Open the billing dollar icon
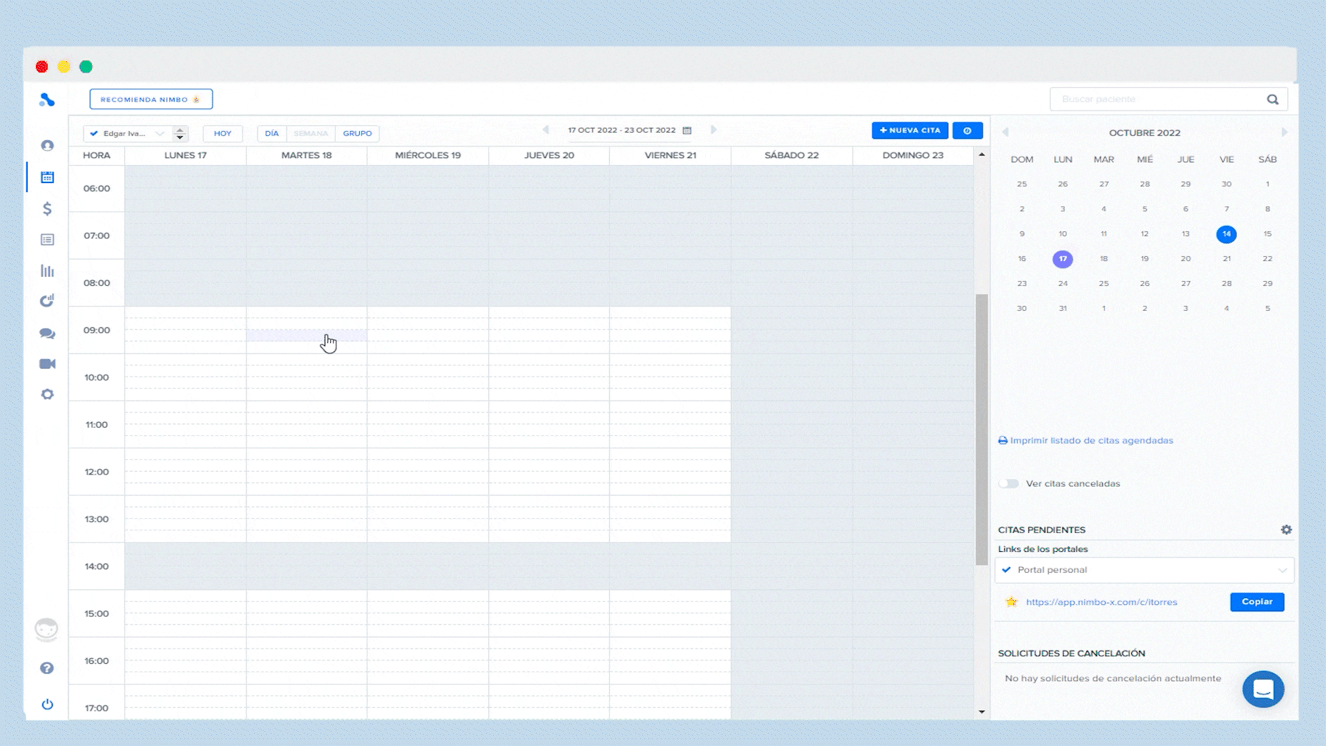 coord(47,209)
